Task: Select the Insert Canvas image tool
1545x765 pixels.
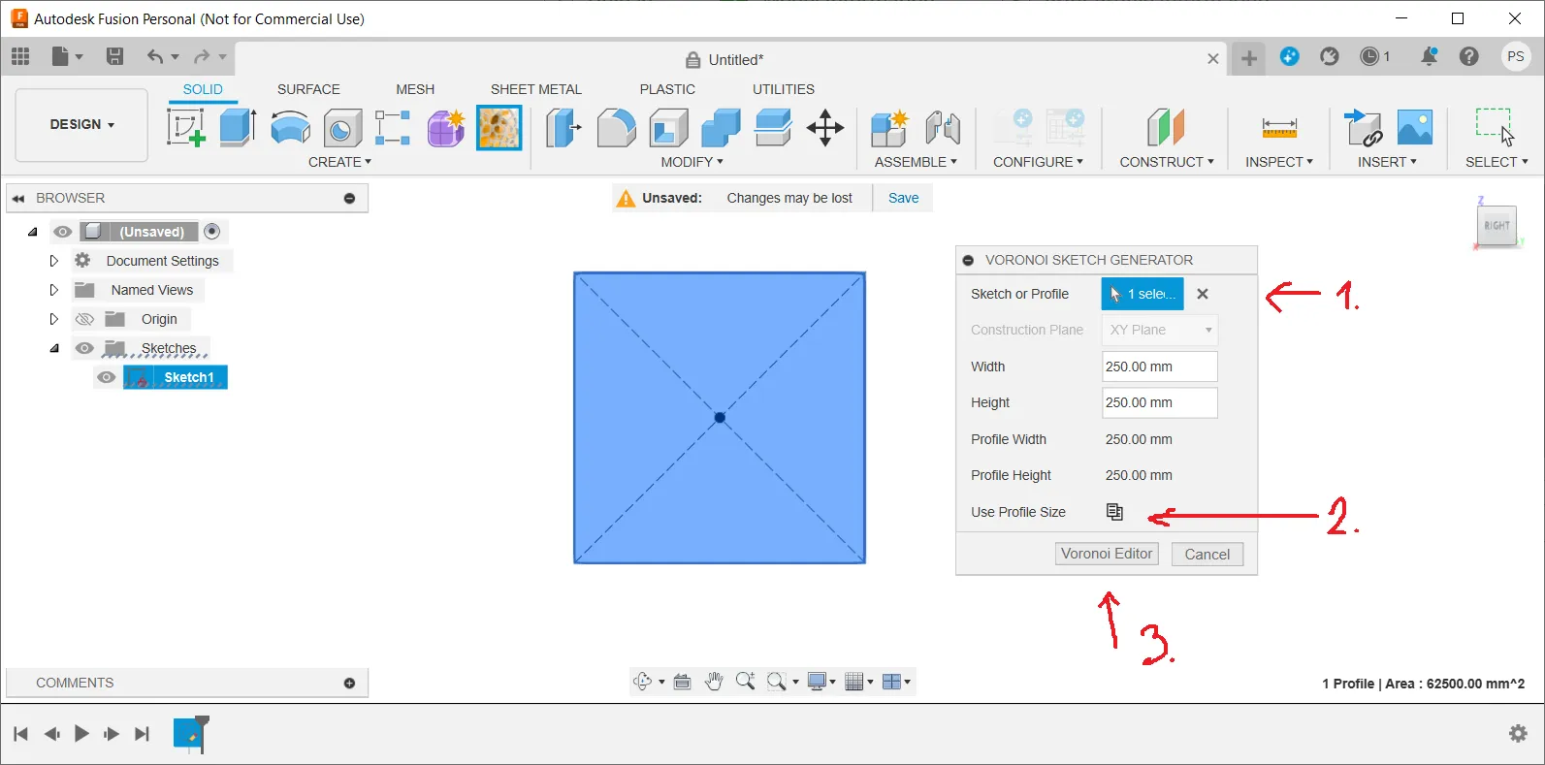Action: click(1415, 127)
